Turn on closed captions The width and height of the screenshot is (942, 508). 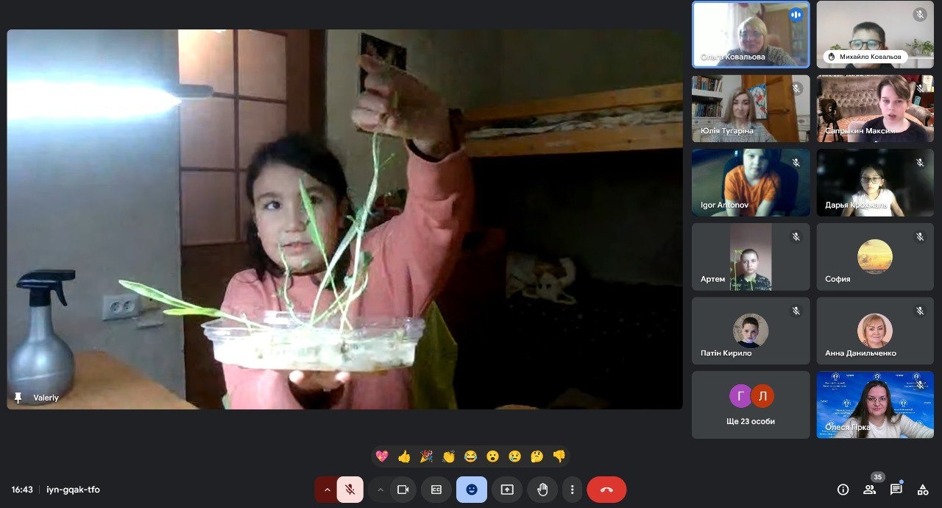click(x=436, y=490)
